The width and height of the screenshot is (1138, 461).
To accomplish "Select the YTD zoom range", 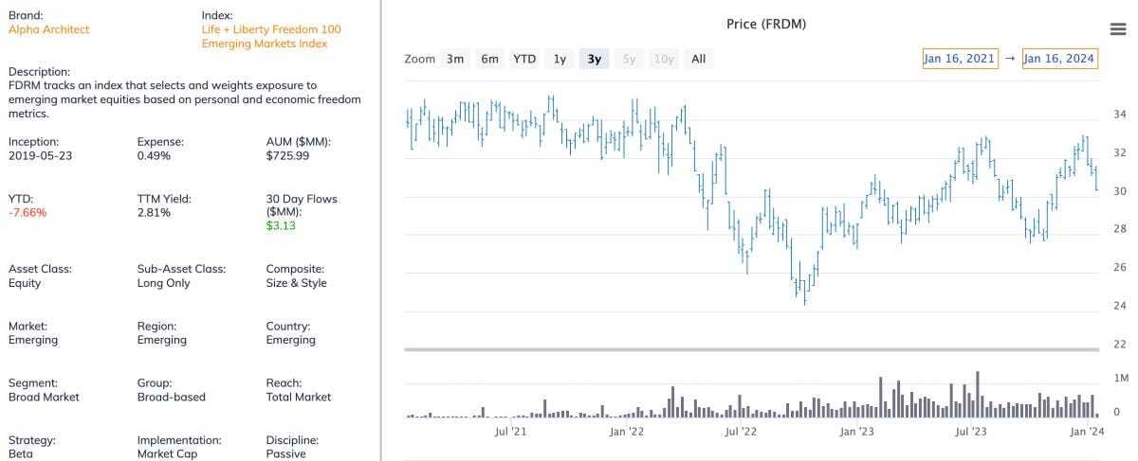I will (x=524, y=59).
